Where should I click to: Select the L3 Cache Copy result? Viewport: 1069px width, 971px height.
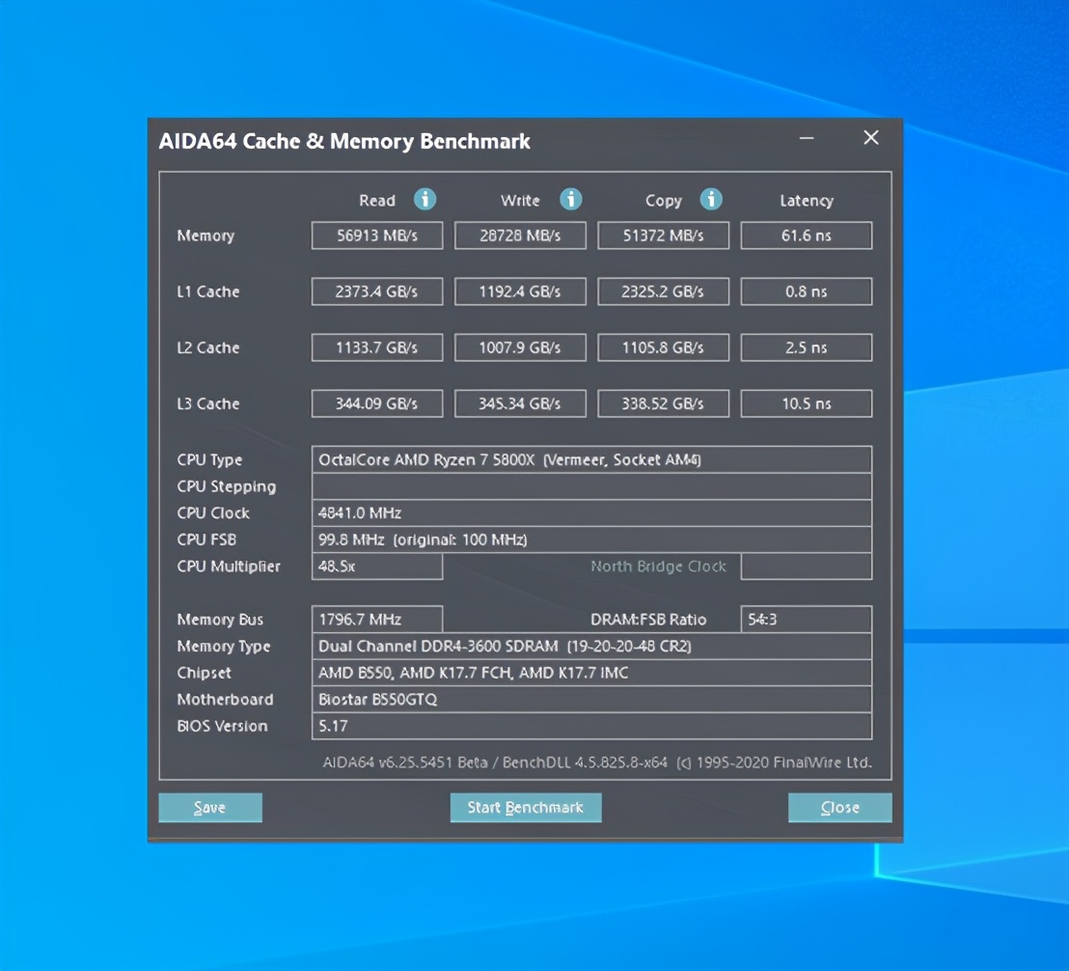tap(663, 403)
